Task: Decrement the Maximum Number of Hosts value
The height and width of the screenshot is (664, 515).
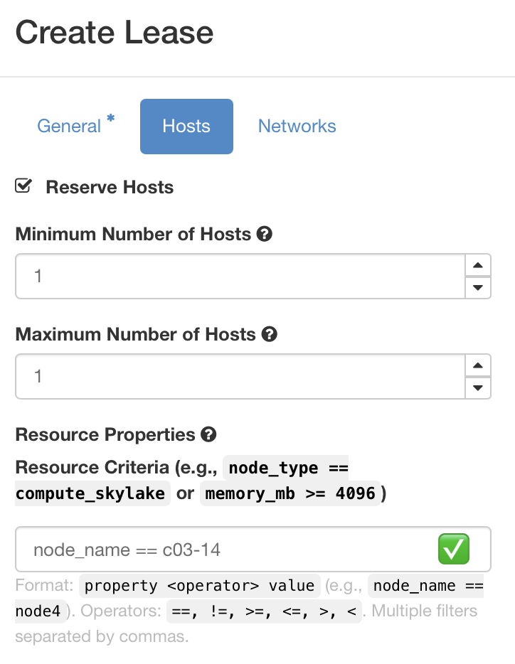Action: (x=478, y=387)
